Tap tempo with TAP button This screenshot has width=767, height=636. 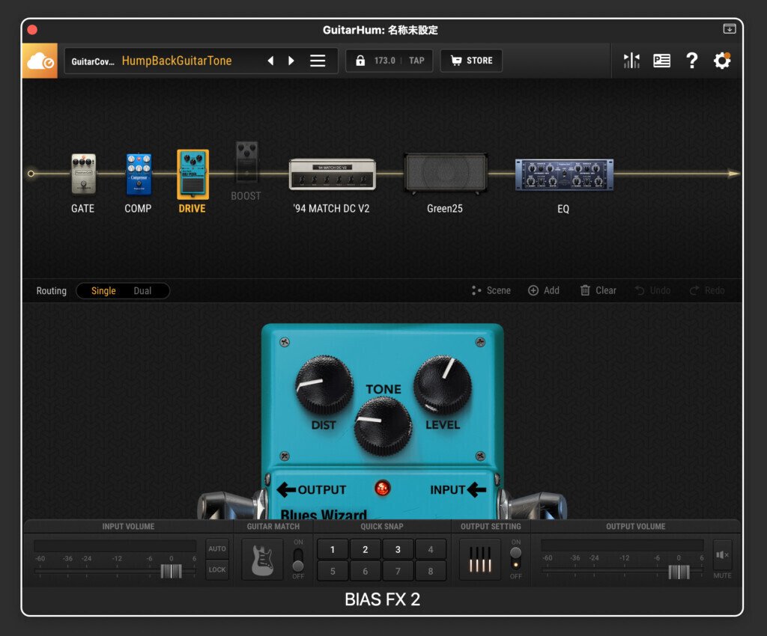[416, 61]
